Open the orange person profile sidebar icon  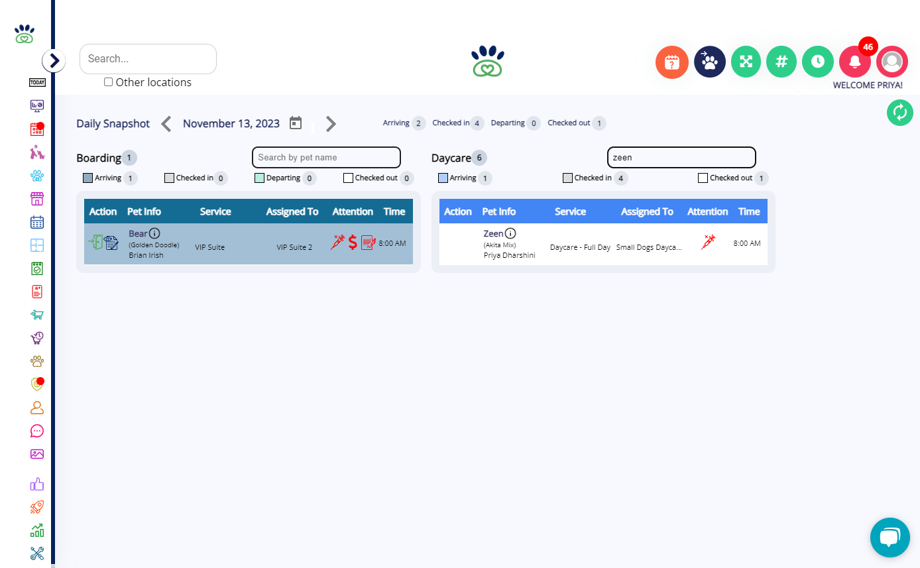[37, 408]
